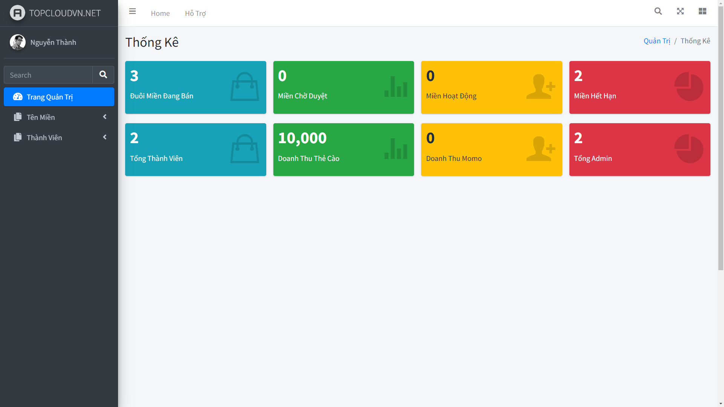Click the Tên Miền copy icon
The height and width of the screenshot is (407, 724).
[18, 117]
